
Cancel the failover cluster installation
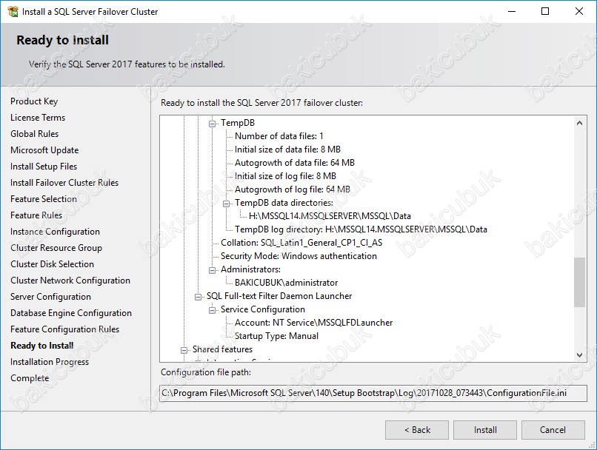553,430
